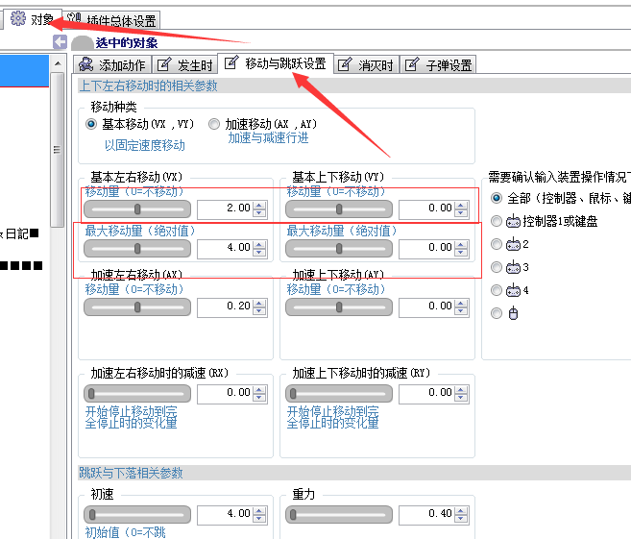The width and height of the screenshot is (631, 539).
Task: Click the controller 3 icon
Action: (513, 267)
